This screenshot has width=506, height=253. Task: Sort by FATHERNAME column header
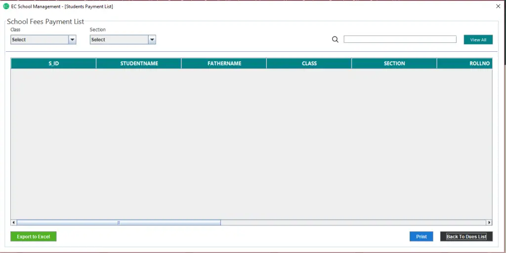tap(224, 64)
